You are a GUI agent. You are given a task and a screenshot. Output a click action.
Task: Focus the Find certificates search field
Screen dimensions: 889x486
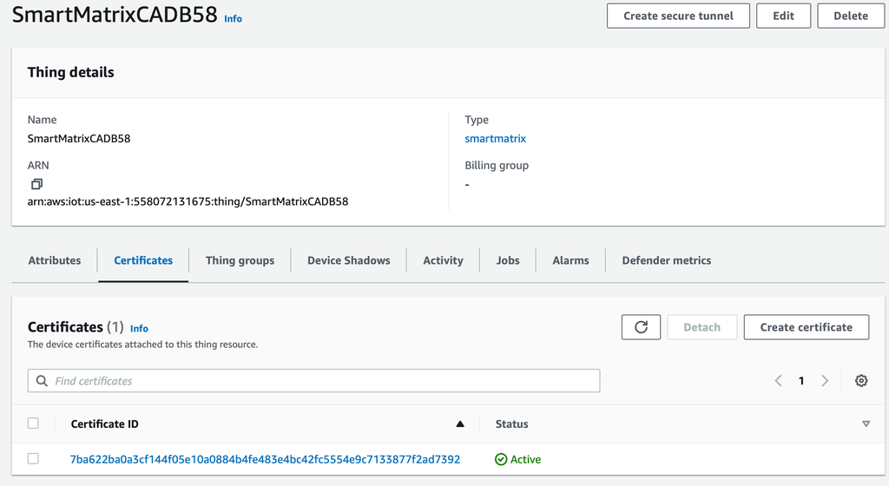tap(313, 381)
